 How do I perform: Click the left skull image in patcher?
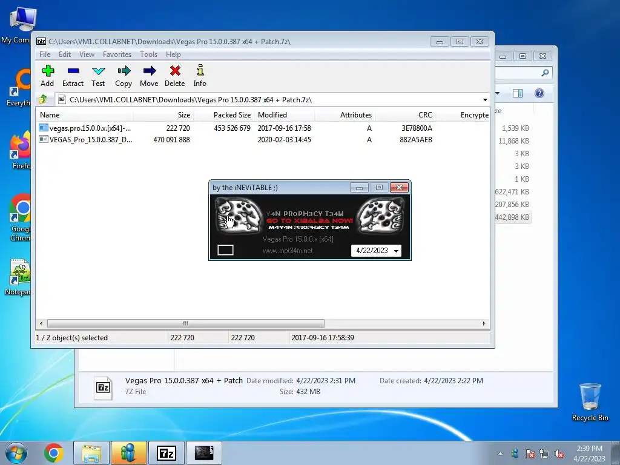[238, 214]
